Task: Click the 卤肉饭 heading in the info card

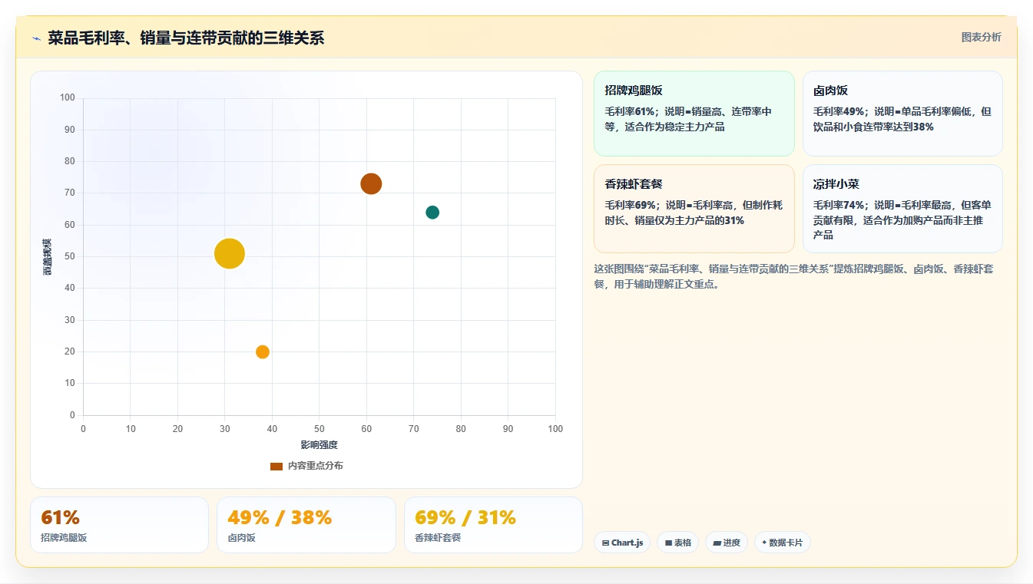Action: [x=831, y=91]
